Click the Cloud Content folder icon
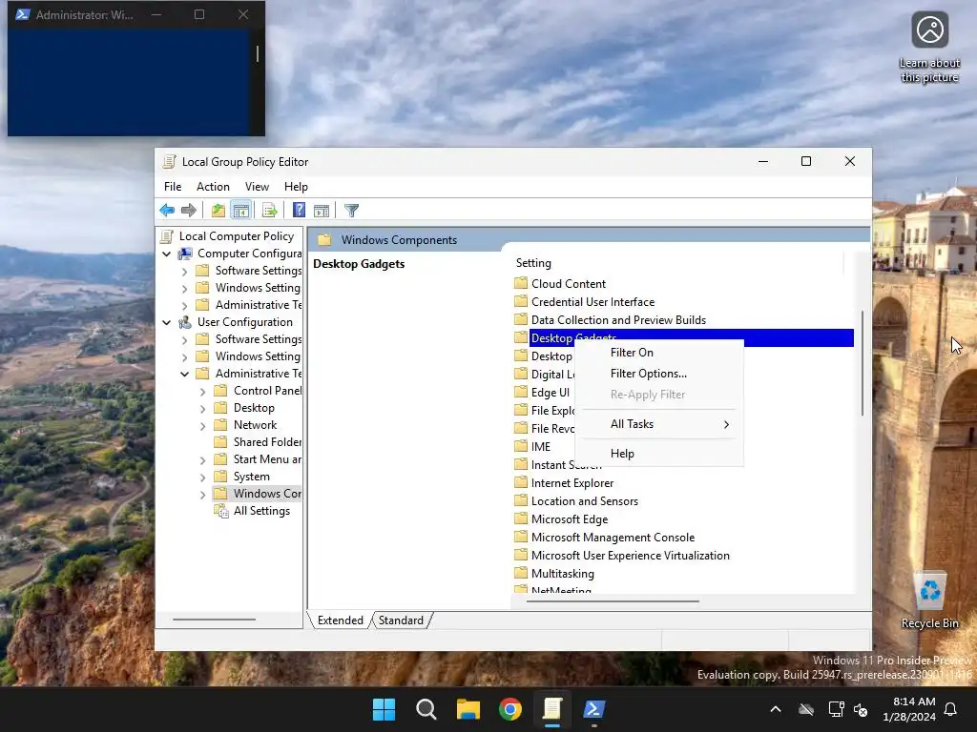Viewport: 977px width, 732px height. pos(521,283)
